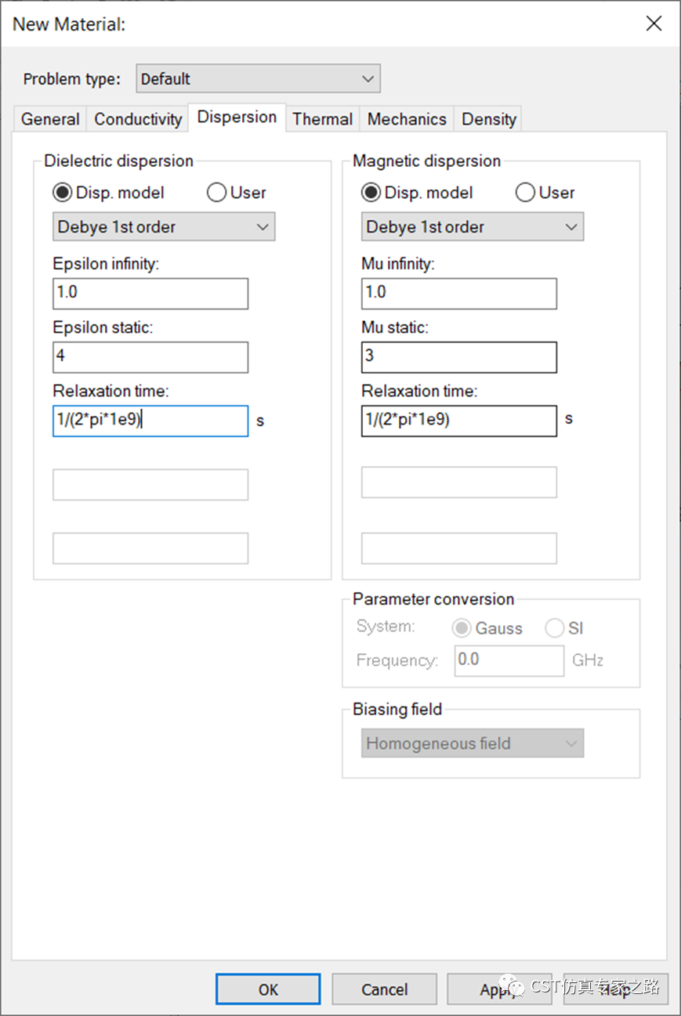This screenshot has height=1016, width=681.
Task: Select Disp. model radio under Magnetic dispersion
Action: point(371,193)
